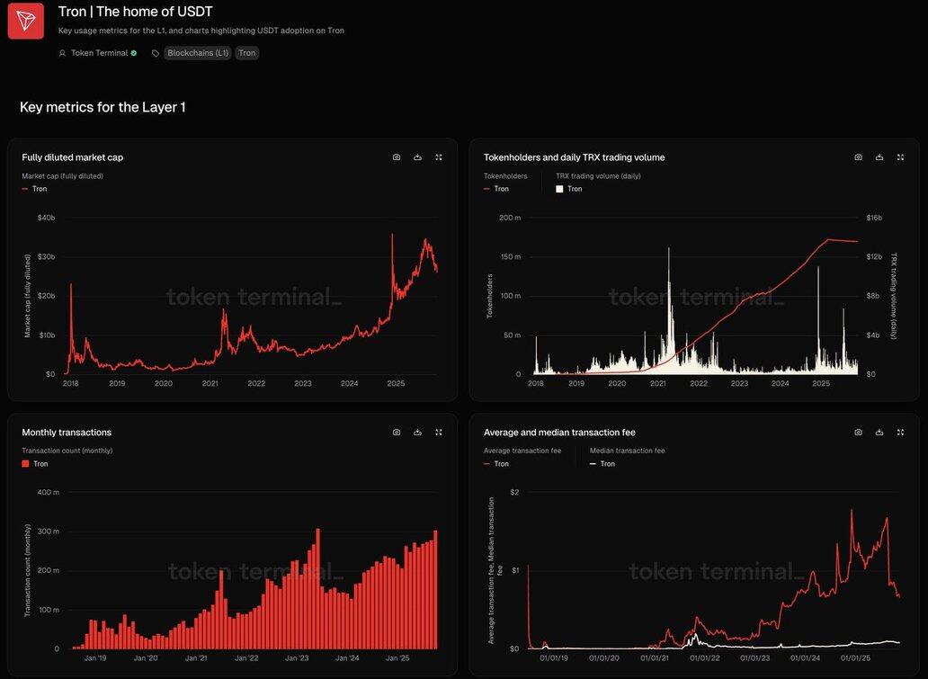Expand Fully diluted market cap chart to fullscreen

pyautogui.click(x=439, y=157)
